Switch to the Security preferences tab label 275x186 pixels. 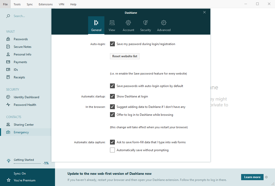[146, 30]
